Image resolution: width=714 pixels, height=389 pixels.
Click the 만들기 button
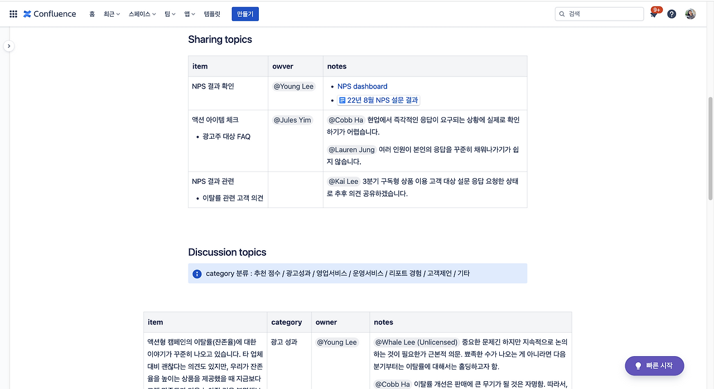click(245, 14)
